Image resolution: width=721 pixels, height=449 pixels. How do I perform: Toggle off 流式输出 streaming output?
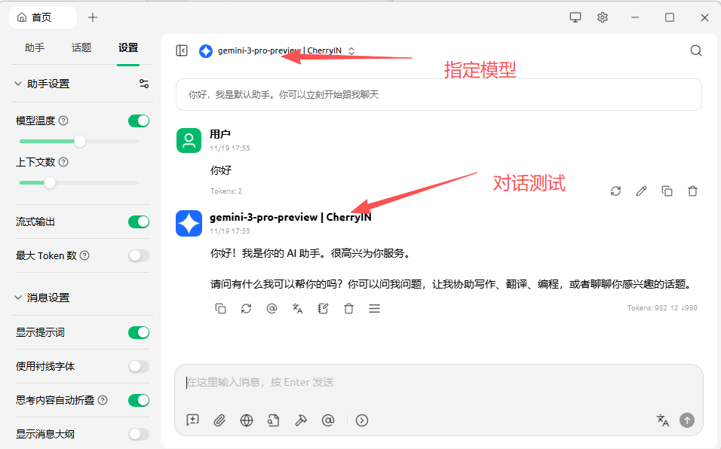click(x=139, y=222)
